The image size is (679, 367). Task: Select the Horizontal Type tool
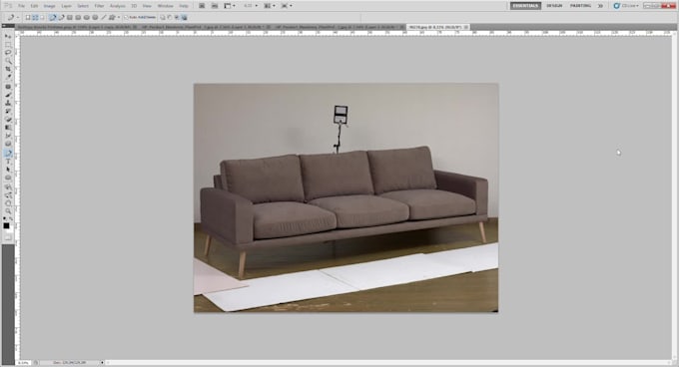tap(8, 162)
